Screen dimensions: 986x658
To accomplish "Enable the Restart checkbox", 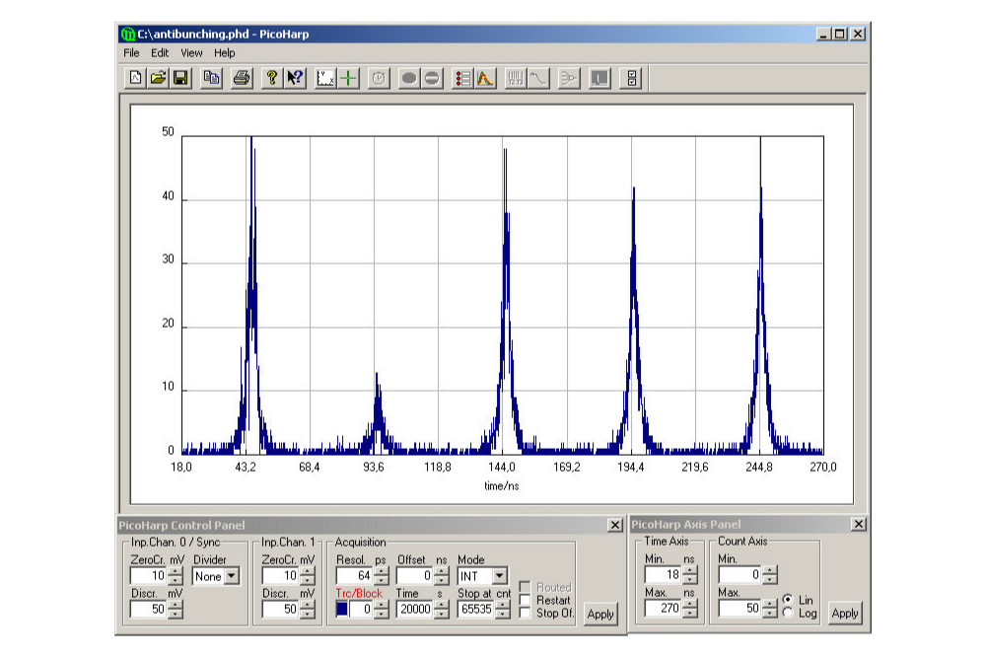I will (526, 600).
